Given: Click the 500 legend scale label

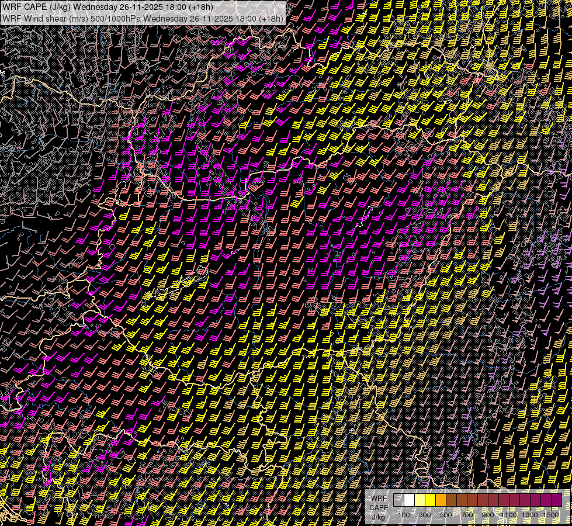Looking at the screenshot, I should 446,515.
